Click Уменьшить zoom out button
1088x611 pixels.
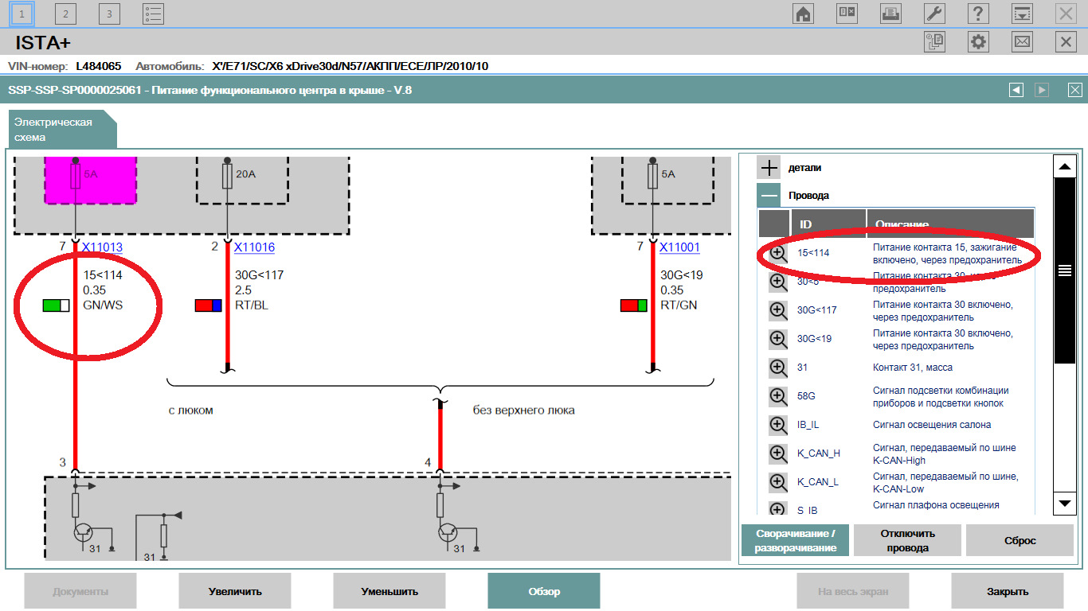click(x=389, y=591)
